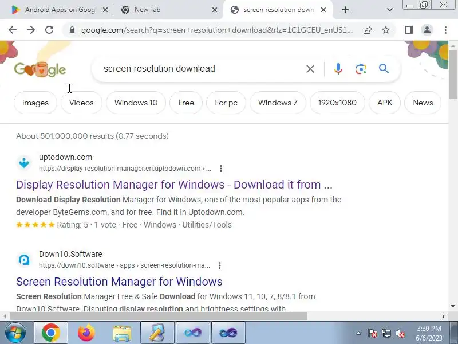Screen dimensions: 458x344
Task: Click the horizontal scrollbar thumb
Action: [x=159, y=316]
